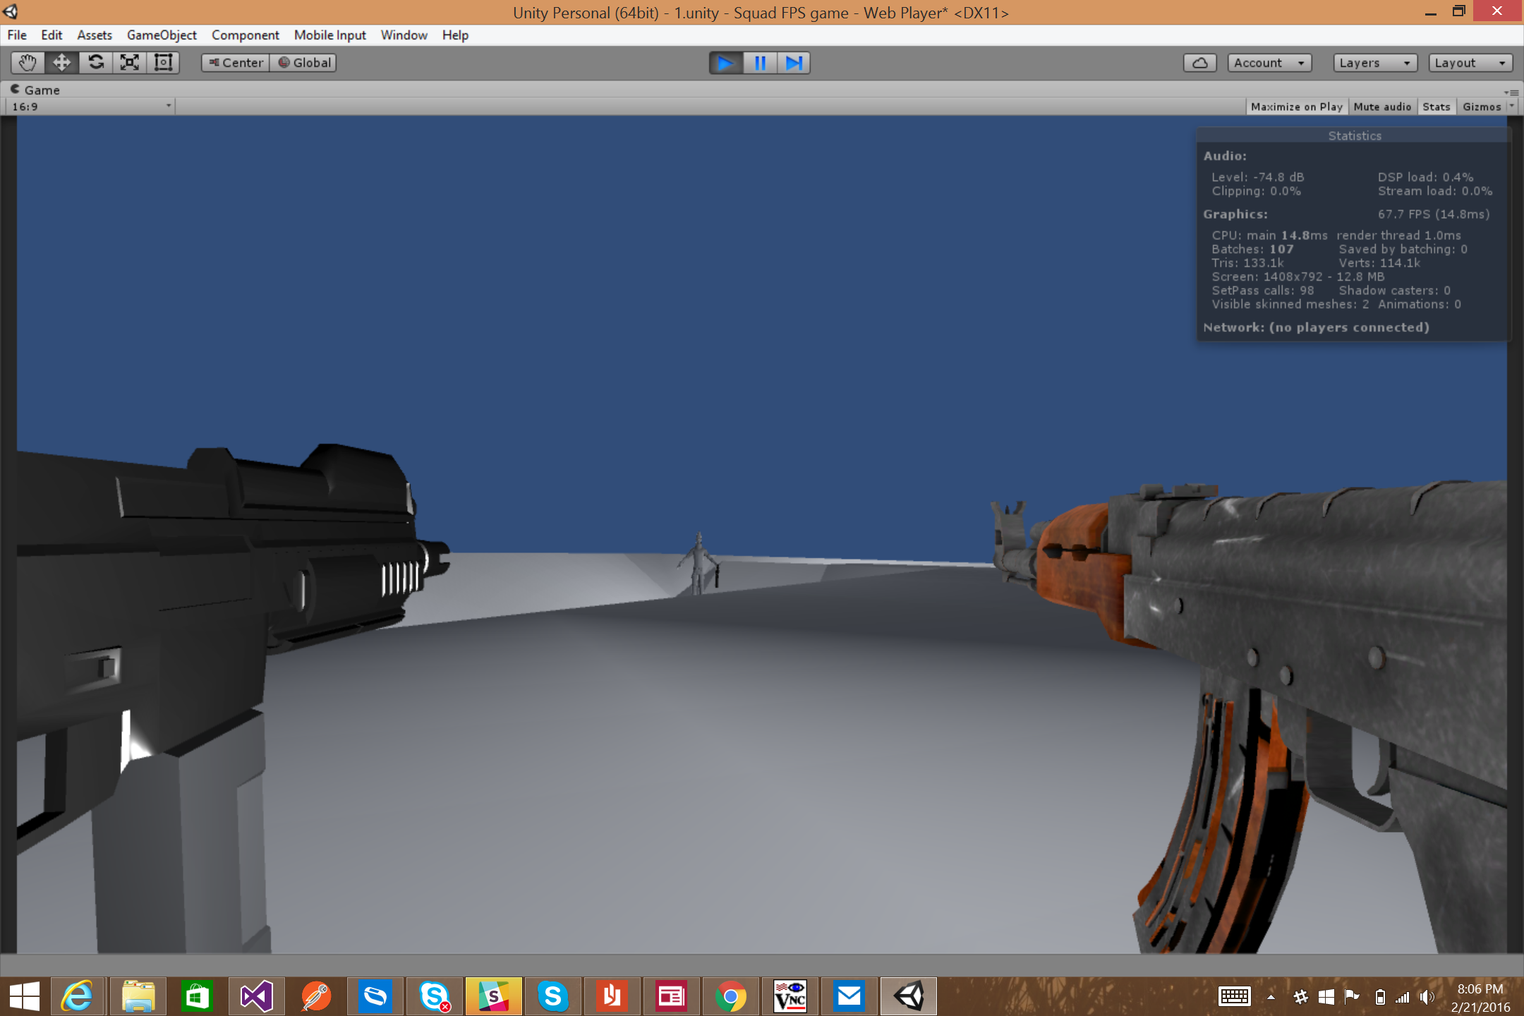The width and height of the screenshot is (1524, 1016).
Task: Pause the running game
Action: click(x=760, y=63)
